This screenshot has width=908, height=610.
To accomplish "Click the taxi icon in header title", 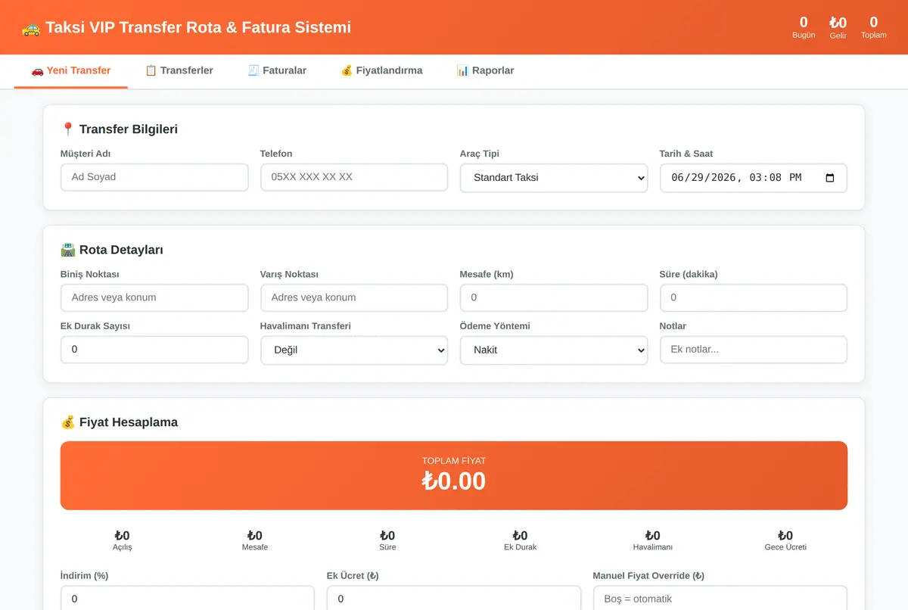I will click(x=31, y=28).
